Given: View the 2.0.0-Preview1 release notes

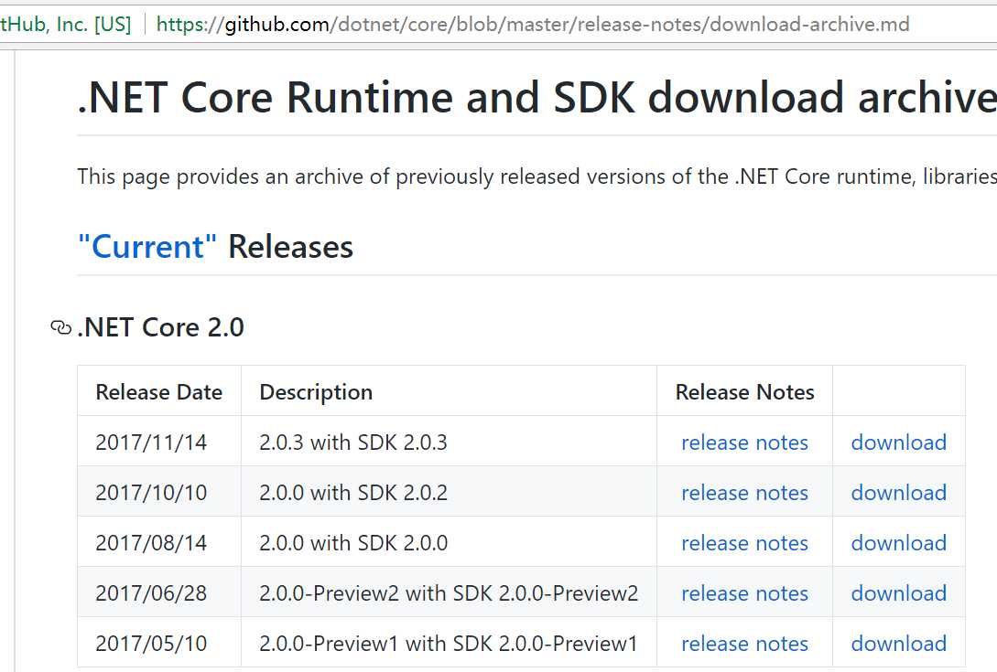Looking at the screenshot, I should [x=744, y=644].
